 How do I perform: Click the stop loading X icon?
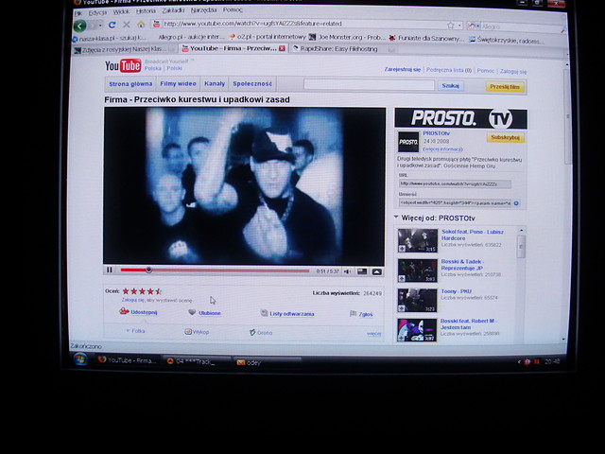tap(126, 25)
